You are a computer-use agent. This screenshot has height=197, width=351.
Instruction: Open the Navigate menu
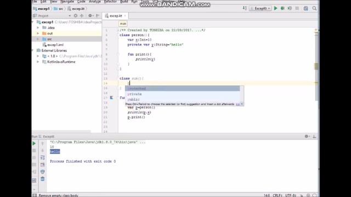[x=67, y=2]
